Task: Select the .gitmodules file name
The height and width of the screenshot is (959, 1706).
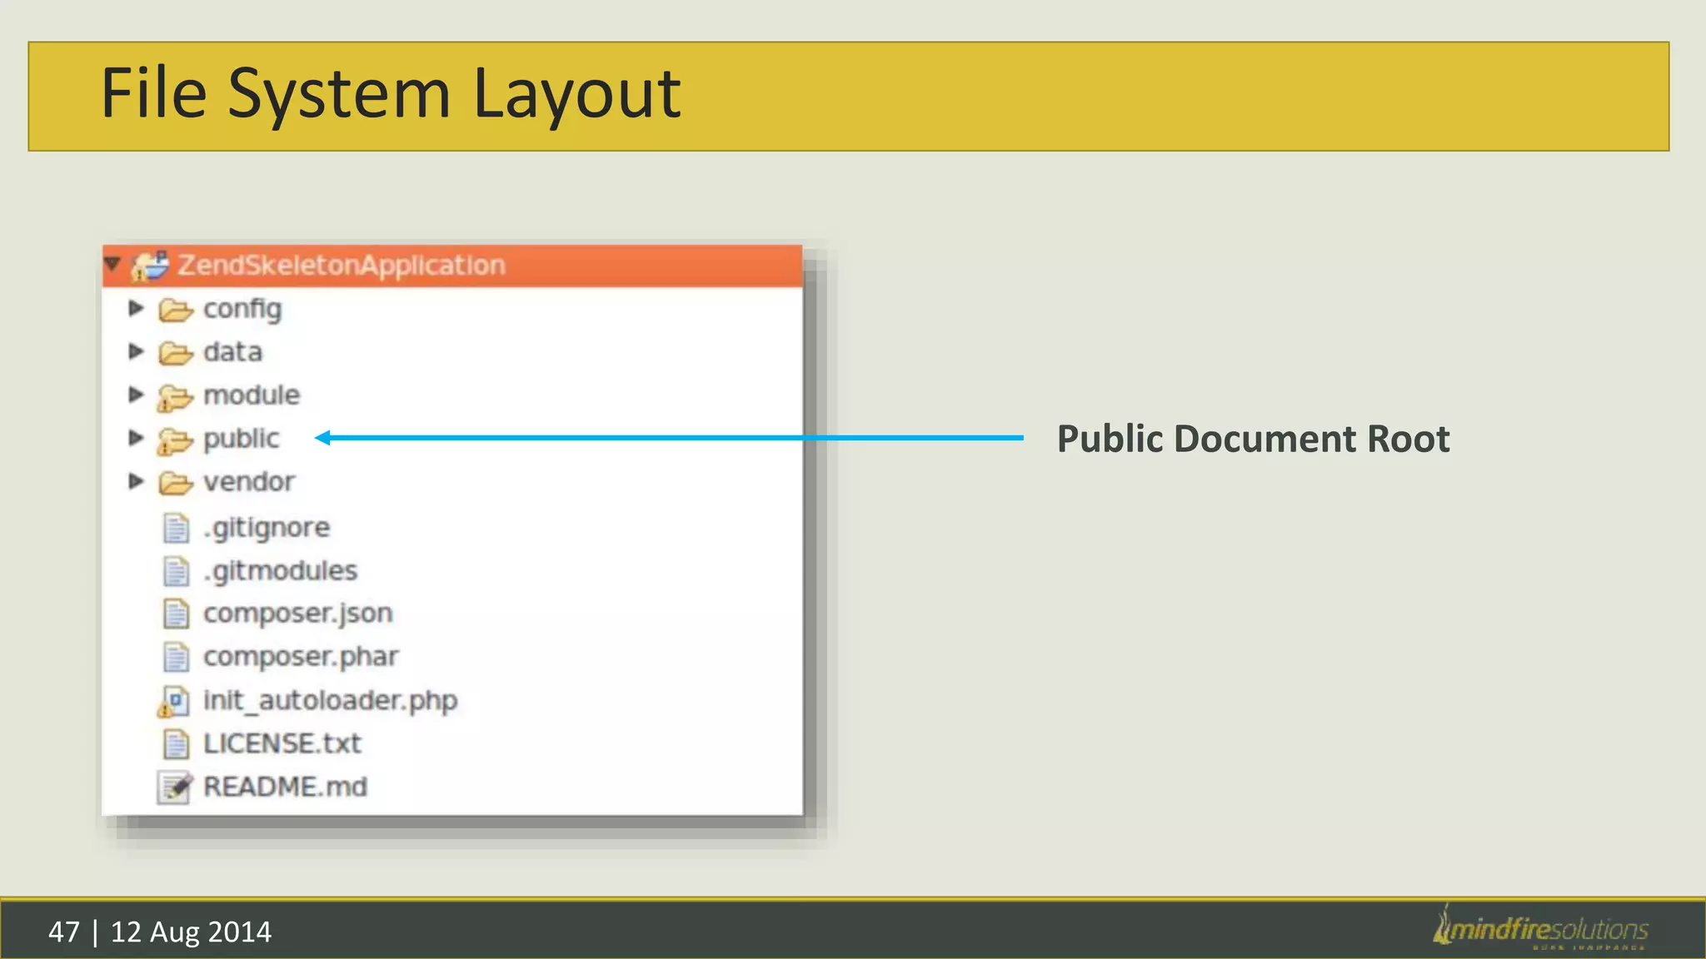Action: [x=280, y=571]
